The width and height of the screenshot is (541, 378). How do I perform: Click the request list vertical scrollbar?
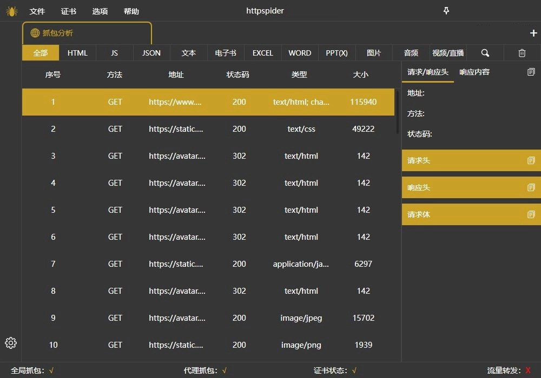[398, 112]
